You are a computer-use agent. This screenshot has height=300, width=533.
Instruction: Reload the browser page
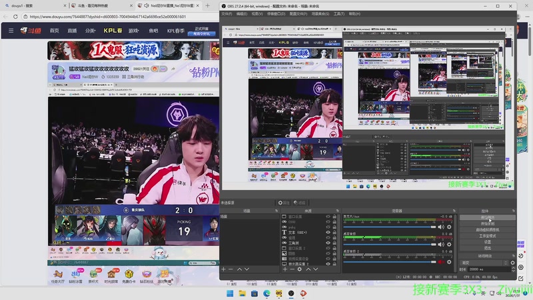[15, 16]
